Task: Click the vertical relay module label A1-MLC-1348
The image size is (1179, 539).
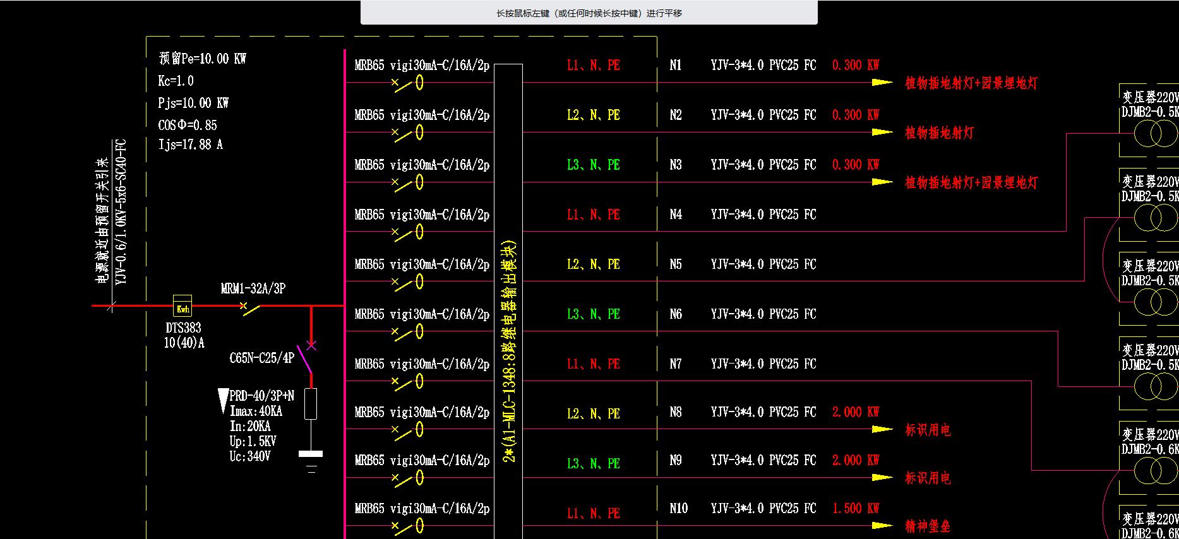Action: (509, 351)
